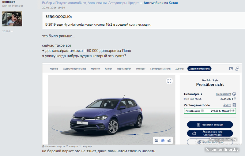Click the user avatar thumbnail
The width and height of the screenshot is (245, 156).
pyautogui.click(x=12, y=19)
